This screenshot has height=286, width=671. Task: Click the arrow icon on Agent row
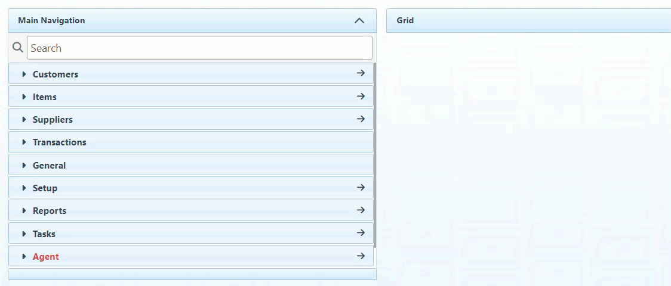tap(361, 256)
